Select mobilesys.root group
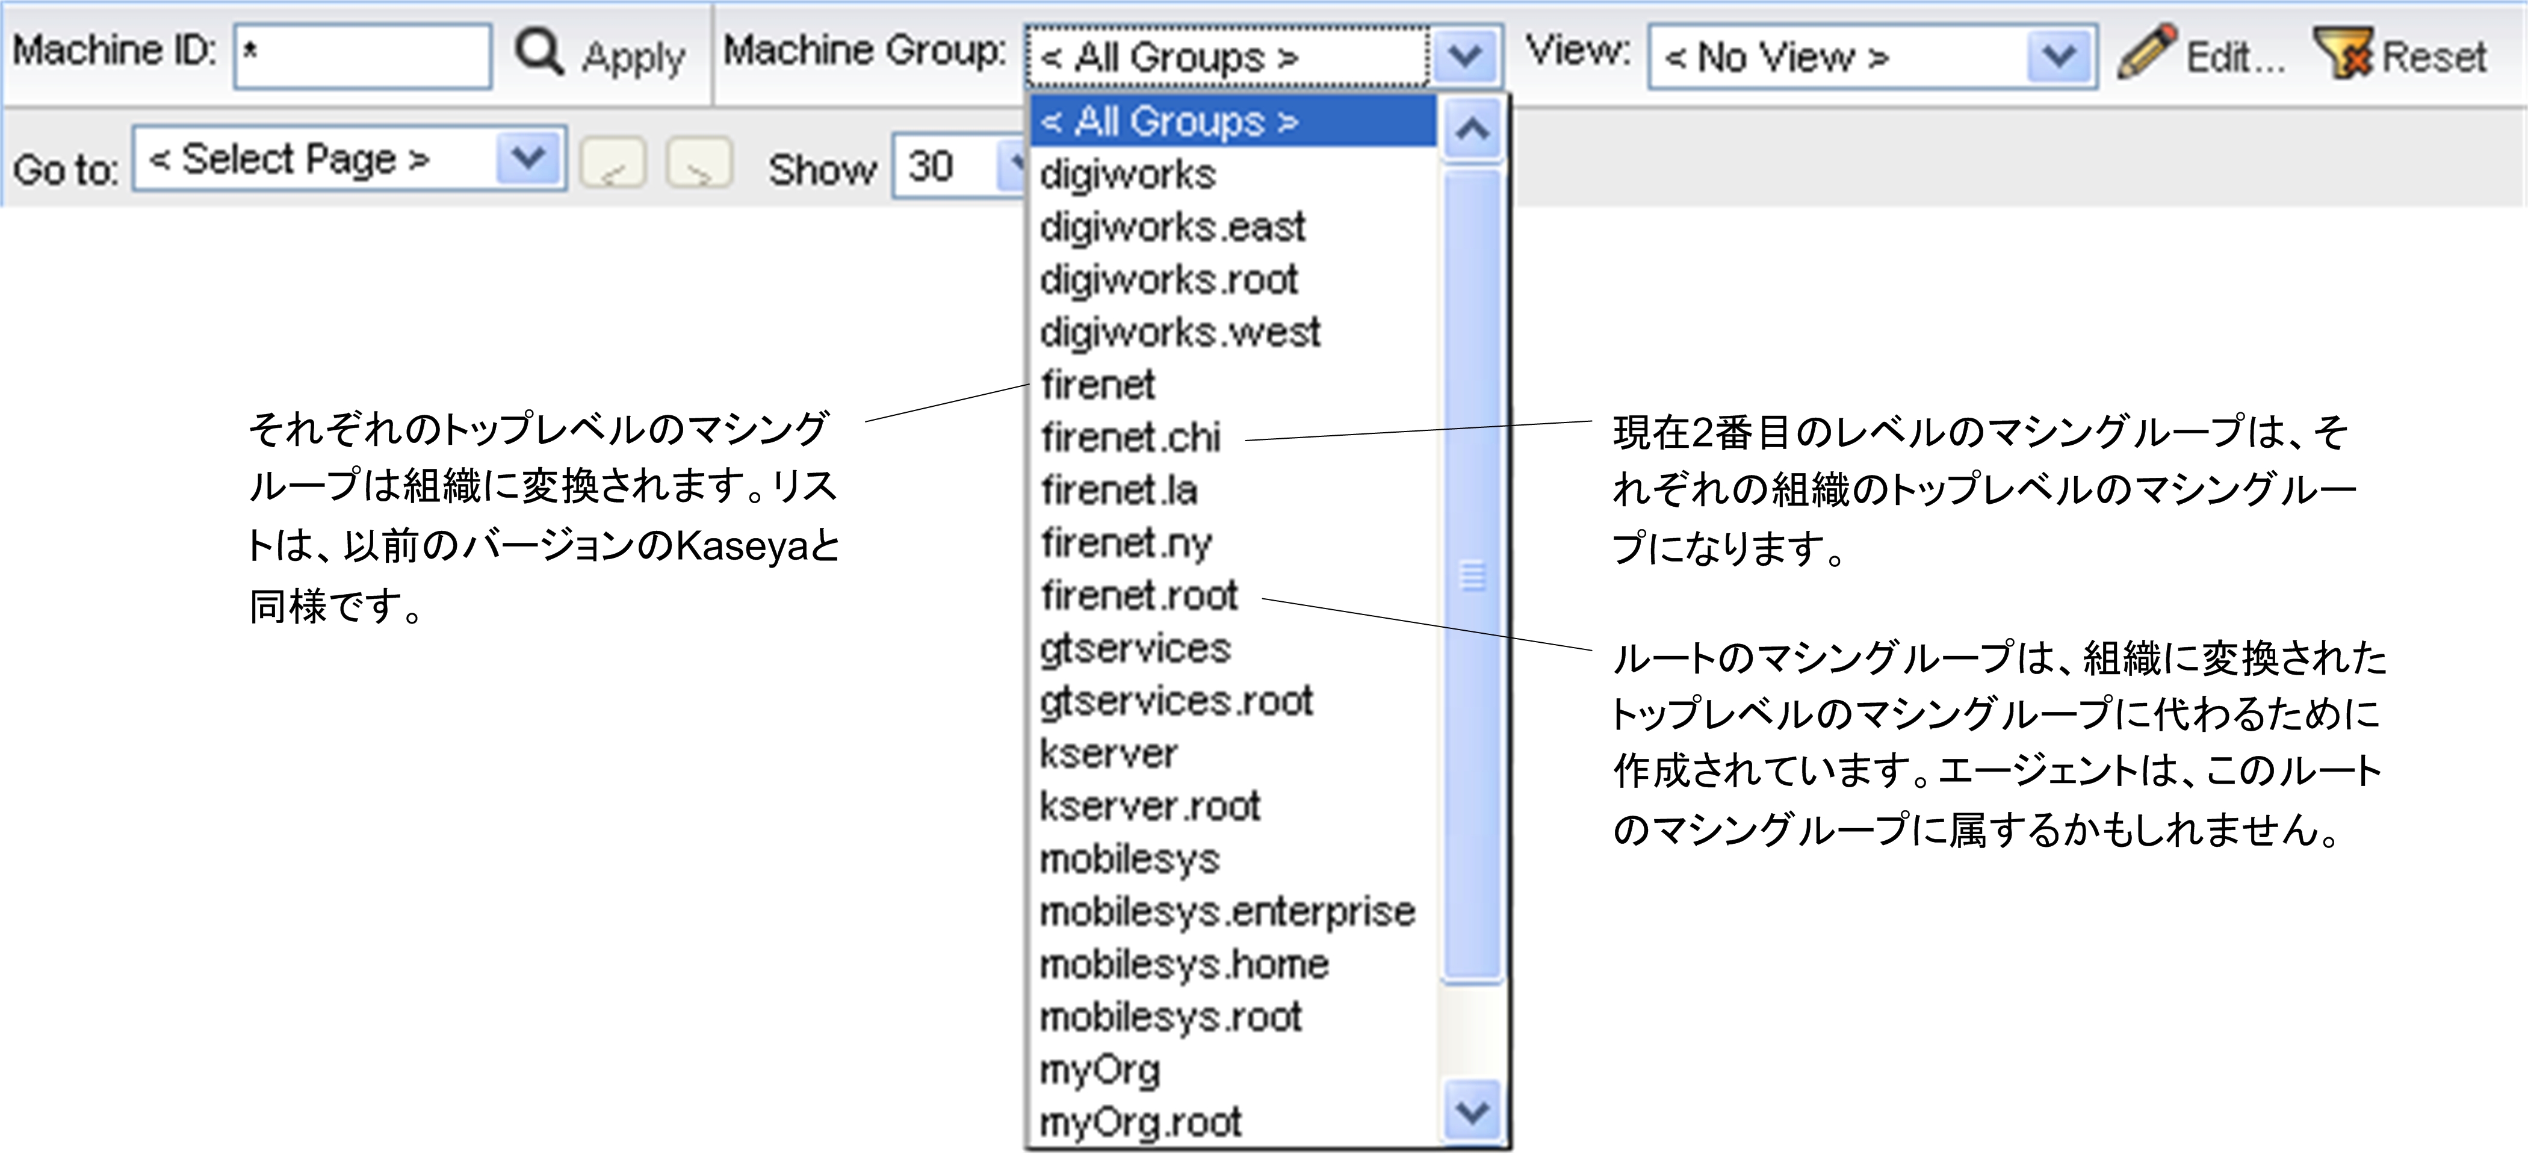This screenshot has width=2528, height=1155. tap(1233, 1017)
